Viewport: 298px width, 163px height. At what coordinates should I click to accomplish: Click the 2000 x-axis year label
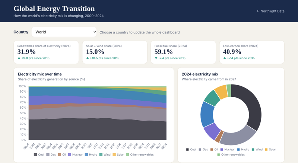pos(26,146)
